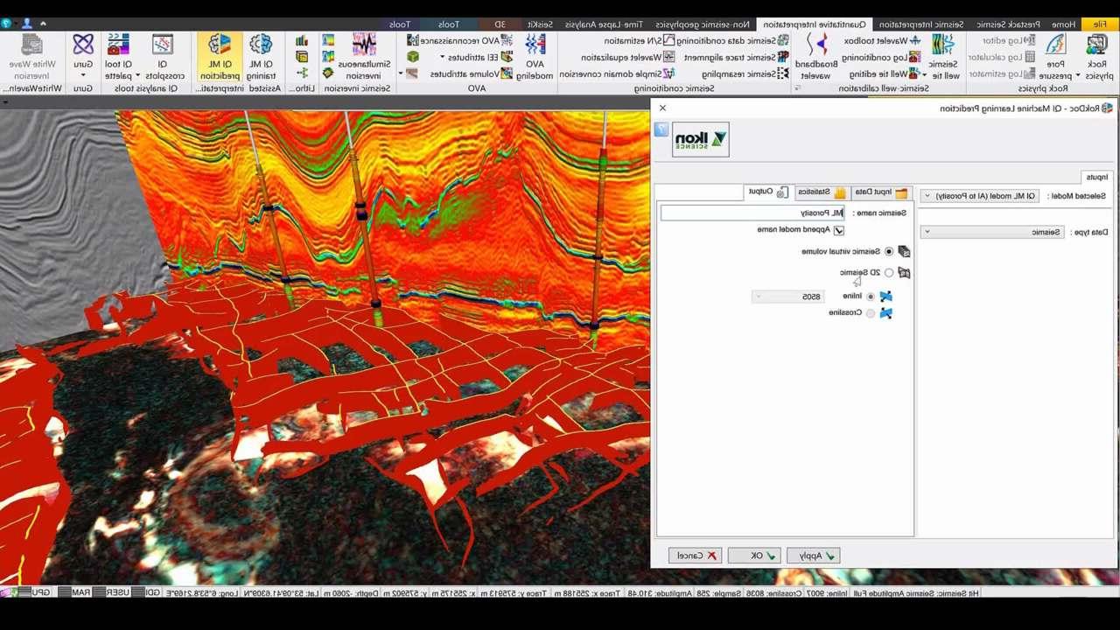
Task: Select the Broadband wavelet tool
Action: coord(817,57)
